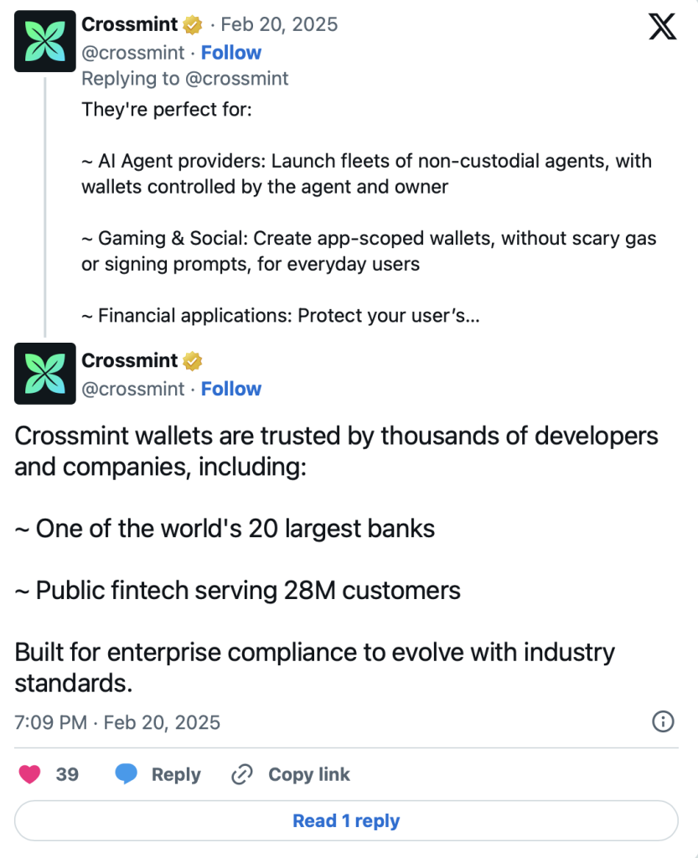Click the 39 likes count
The image size is (698, 858).
pos(67,774)
